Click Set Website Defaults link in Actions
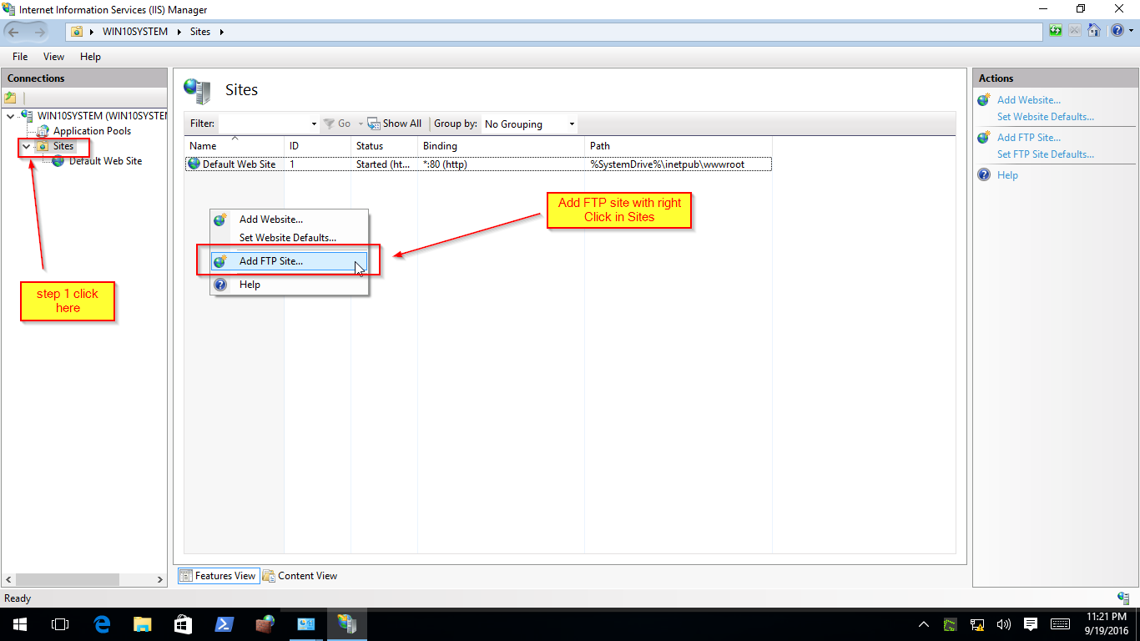Screen dimensions: 1140x641 tap(1046, 117)
